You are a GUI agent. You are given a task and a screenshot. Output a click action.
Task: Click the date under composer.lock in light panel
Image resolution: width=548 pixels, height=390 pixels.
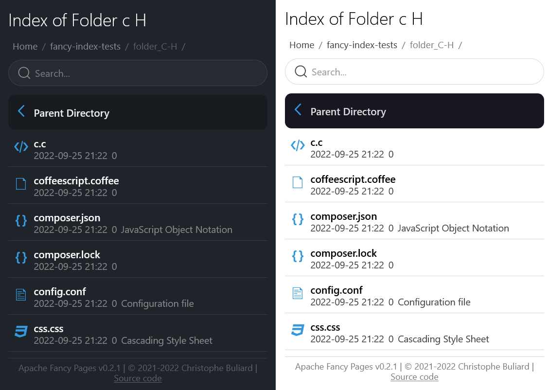[347, 265]
